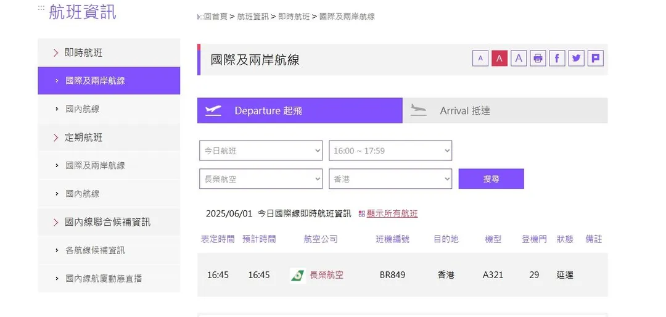The width and height of the screenshot is (666, 317).
Task: Click aircraft type A321 cell
Action: click(493, 275)
